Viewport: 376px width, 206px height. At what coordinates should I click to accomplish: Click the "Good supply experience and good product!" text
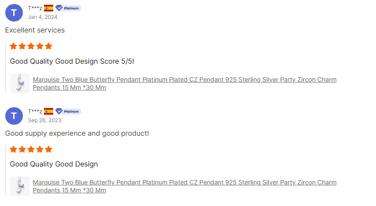(77, 133)
